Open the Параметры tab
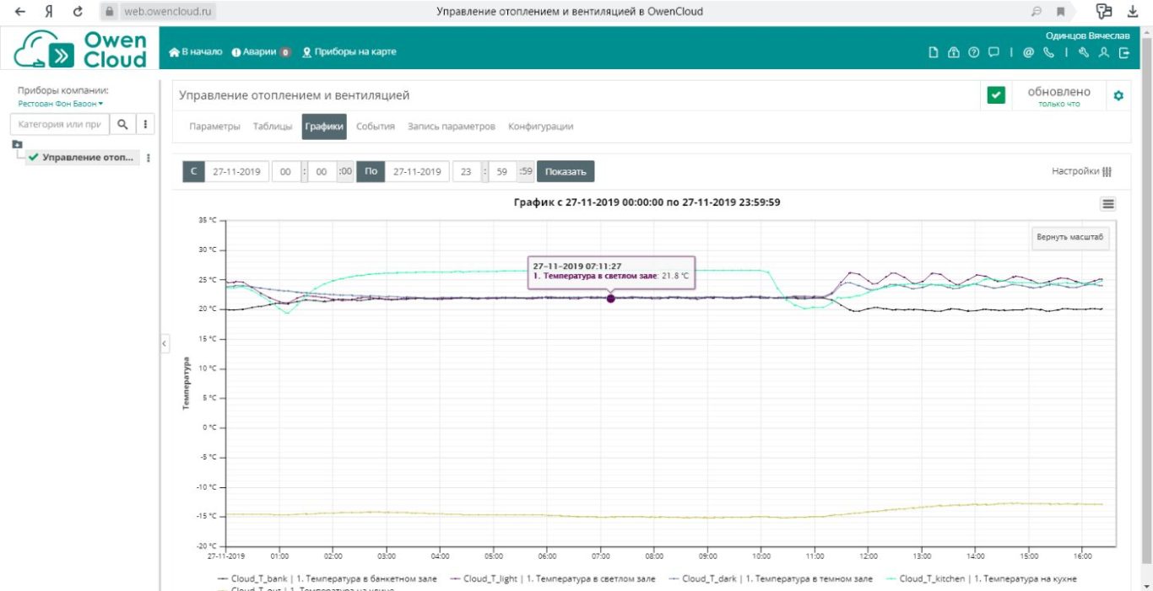The height and width of the screenshot is (591, 1153). [x=214, y=126]
